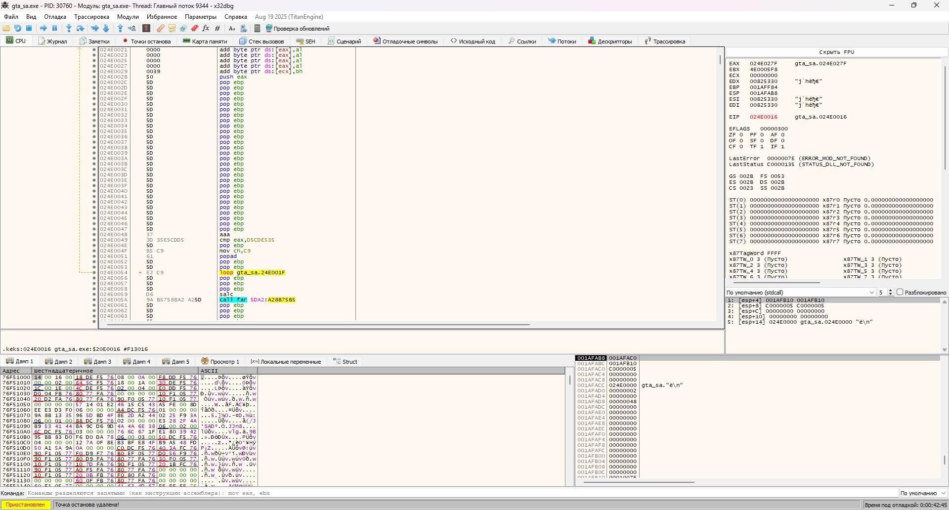
Task: Pause execution with the pause icon
Action: coord(54,28)
